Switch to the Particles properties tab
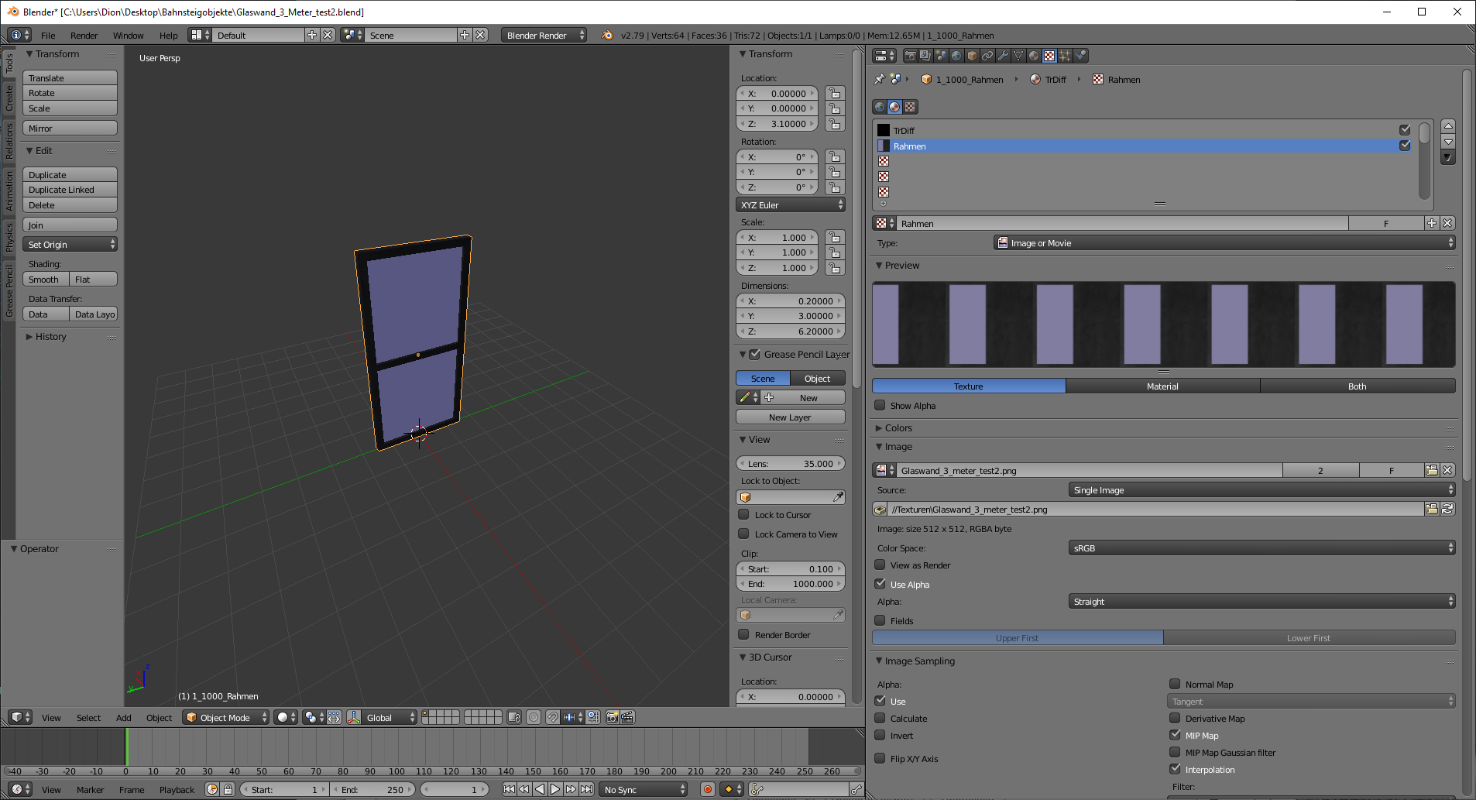 click(x=1065, y=56)
